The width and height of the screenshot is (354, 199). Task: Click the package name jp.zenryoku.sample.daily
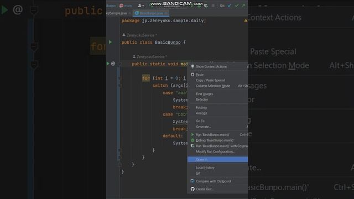(173, 20)
